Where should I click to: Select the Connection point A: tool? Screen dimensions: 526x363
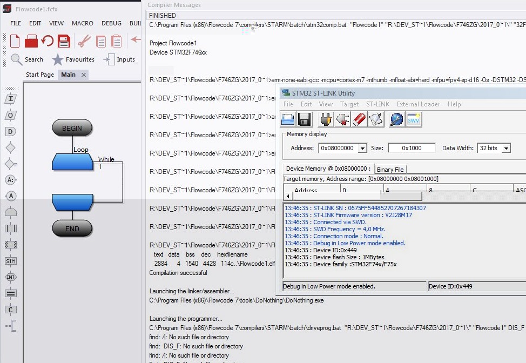pyautogui.click(x=11, y=180)
